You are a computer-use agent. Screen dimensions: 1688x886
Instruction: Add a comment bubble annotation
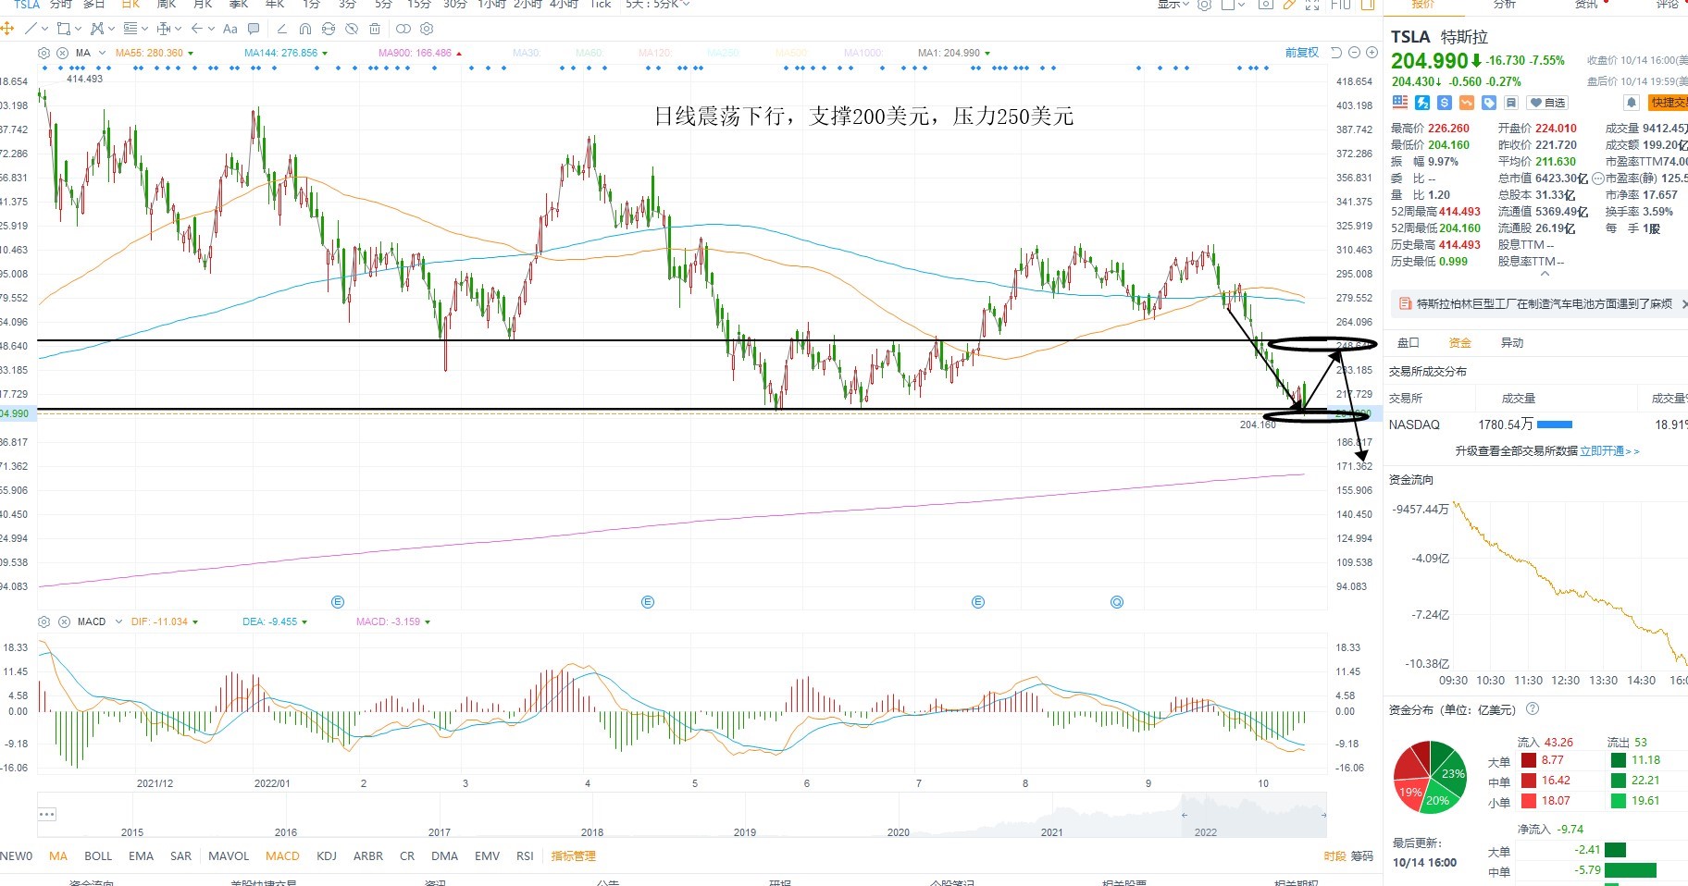254,29
